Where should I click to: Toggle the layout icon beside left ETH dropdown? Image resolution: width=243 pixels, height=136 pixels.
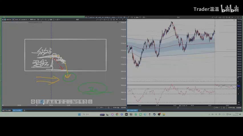click(108, 107)
